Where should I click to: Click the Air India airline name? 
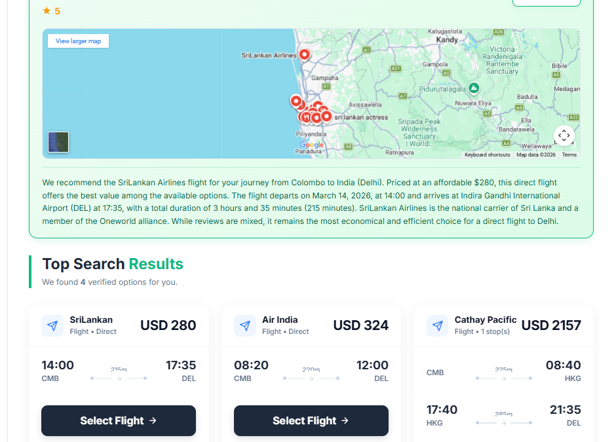(x=280, y=320)
